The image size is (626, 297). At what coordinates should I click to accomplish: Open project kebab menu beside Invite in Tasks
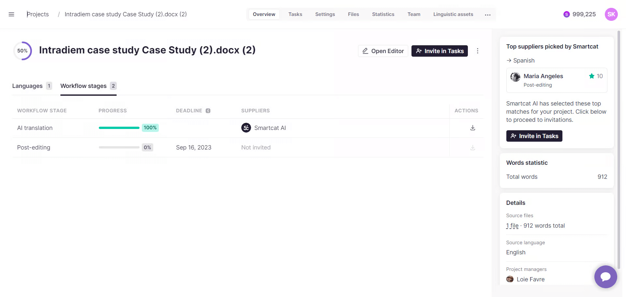click(x=478, y=51)
